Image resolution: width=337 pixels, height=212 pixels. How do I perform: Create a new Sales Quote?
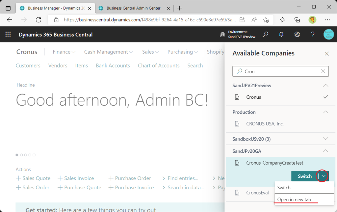[x=33, y=178]
